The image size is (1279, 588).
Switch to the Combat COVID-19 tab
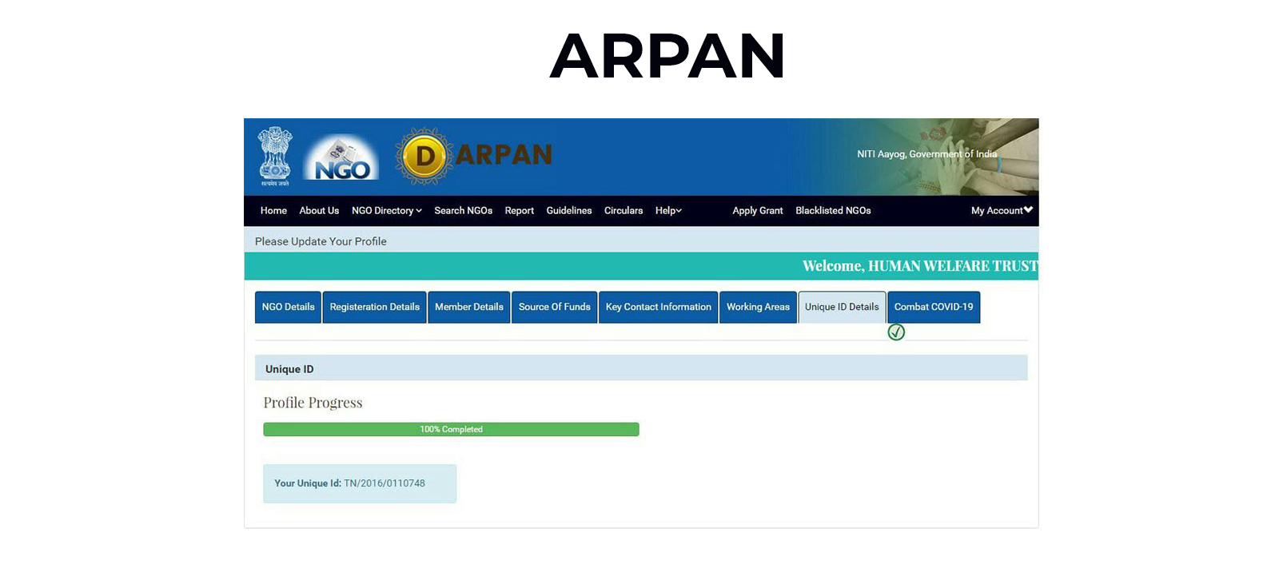[x=934, y=307]
